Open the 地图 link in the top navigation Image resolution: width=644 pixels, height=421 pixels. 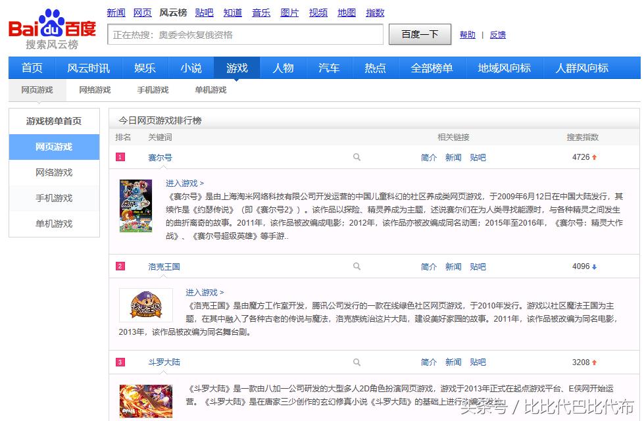346,12
